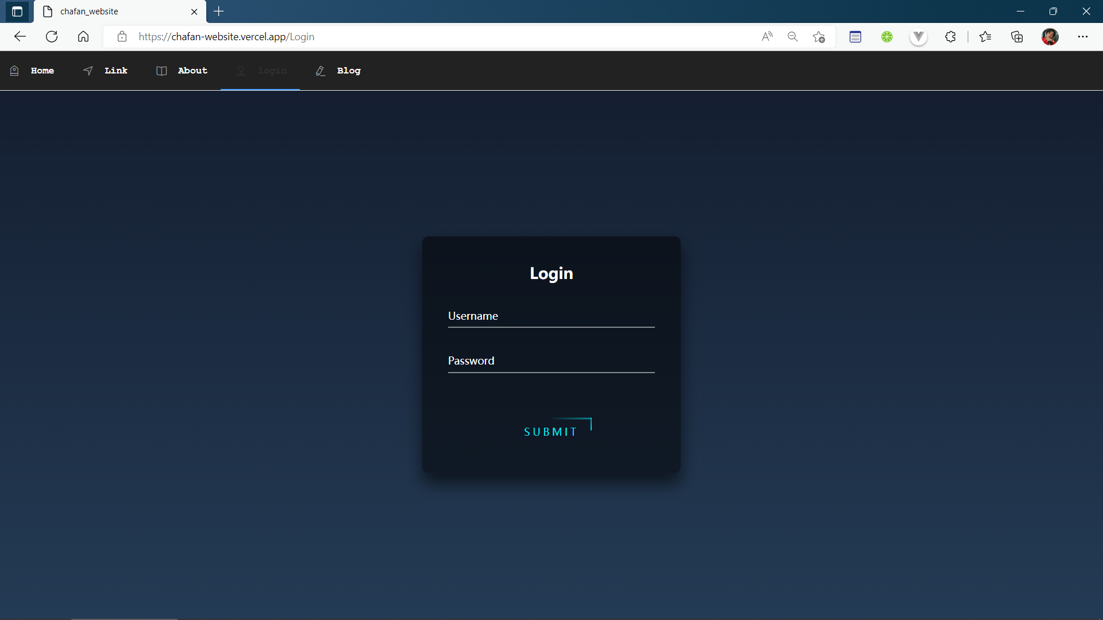
Task: Open the browser Settings and more menu
Action: (x=1084, y=36)
